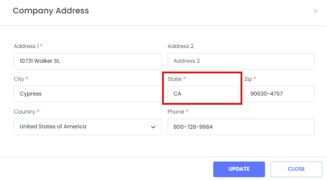Click the Address 1 label text

click(26, 46)
